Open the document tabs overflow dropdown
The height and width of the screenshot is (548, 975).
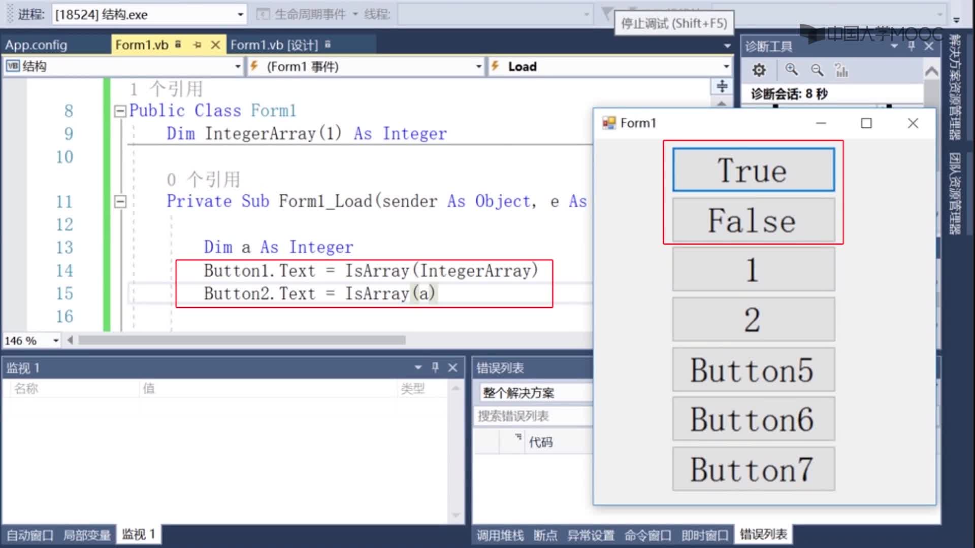coord(727,46)
